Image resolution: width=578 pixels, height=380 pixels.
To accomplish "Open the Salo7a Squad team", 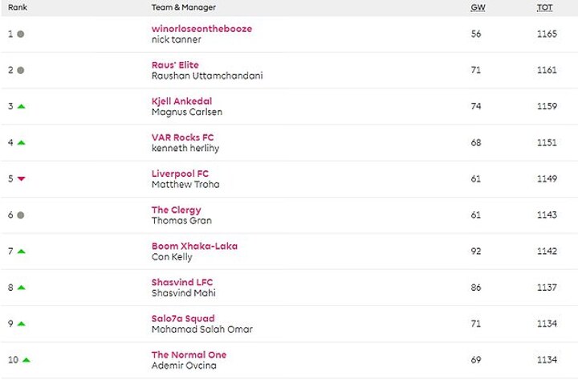I will point(183,318).
